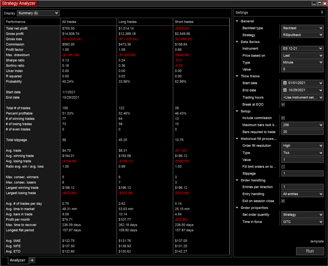Collapse the Time frame section
The width and height of the screenshot is (328, 266).
click(237, 76)
